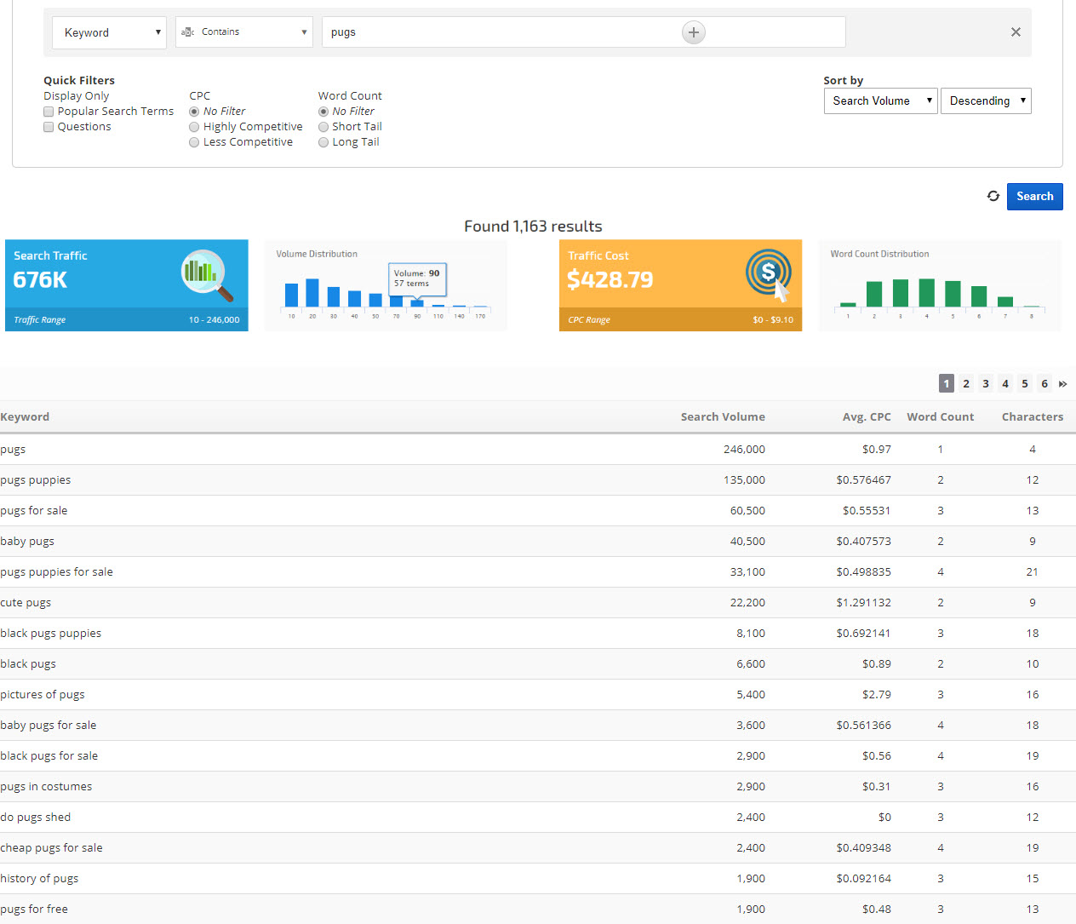Screen dimensions: 1076x924
Task: Check the Questions display filter
Action: (49, 127)
